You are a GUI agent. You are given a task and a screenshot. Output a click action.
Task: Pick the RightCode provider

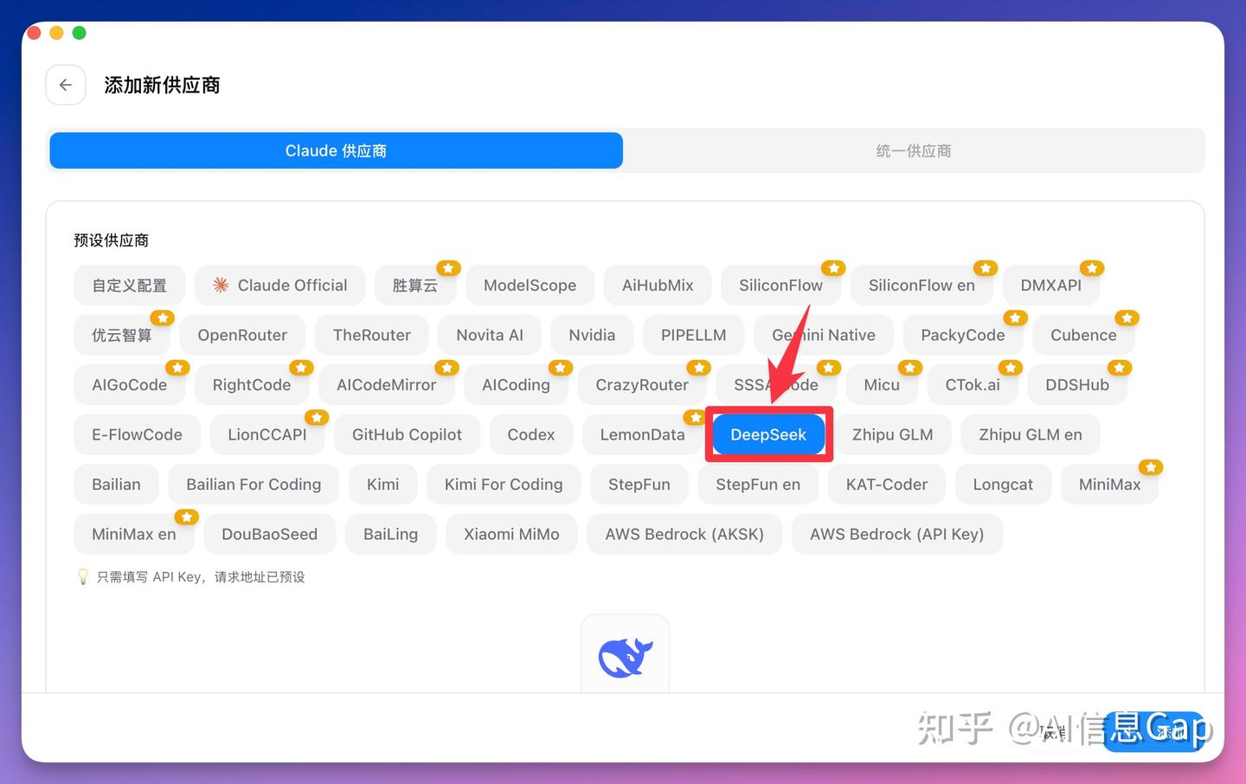252,385
